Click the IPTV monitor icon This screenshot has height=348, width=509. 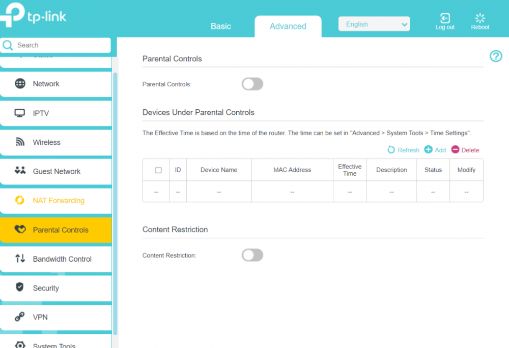[x=20, y=113]
